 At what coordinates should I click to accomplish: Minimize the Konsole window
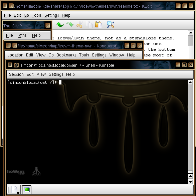tap(178, 65)
